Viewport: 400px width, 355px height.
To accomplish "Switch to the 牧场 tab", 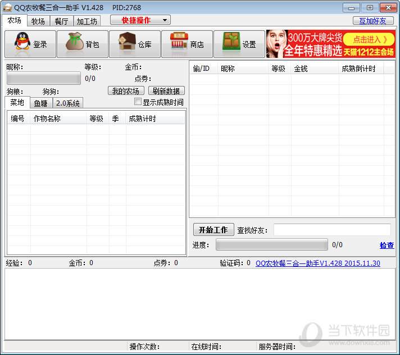I will (38, 21).
